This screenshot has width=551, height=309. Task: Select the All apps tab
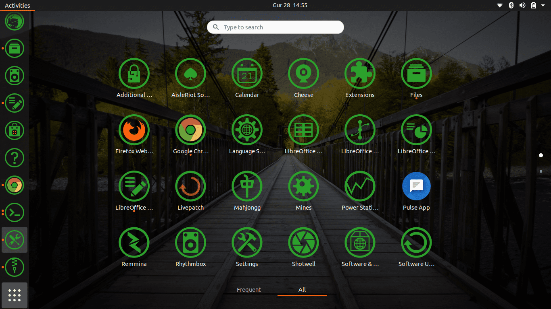[x=302, y=290]
